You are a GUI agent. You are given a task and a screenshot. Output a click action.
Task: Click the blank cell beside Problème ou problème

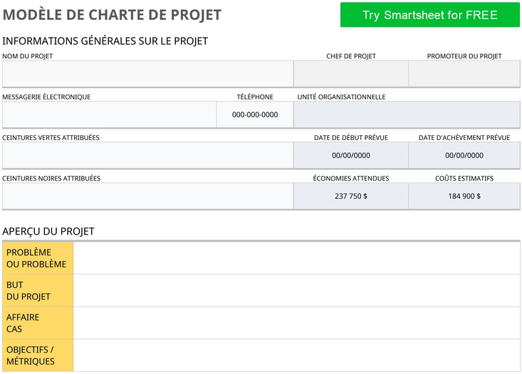coord(297,258)
